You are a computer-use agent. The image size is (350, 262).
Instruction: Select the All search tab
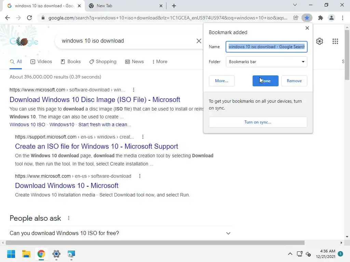[x=16, y=62]
